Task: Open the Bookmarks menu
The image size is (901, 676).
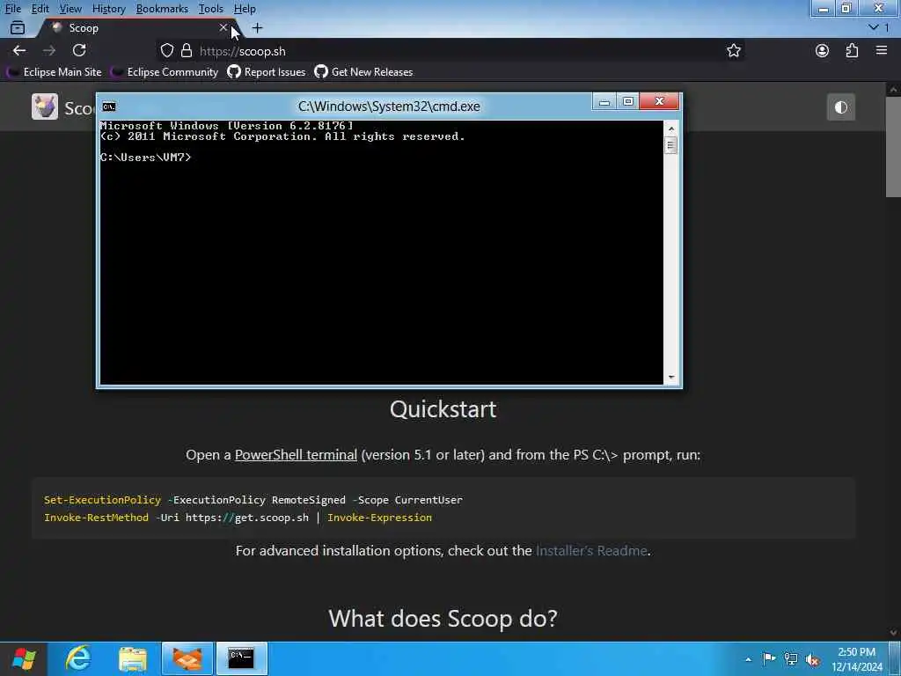Action: (x=162, y=9)
